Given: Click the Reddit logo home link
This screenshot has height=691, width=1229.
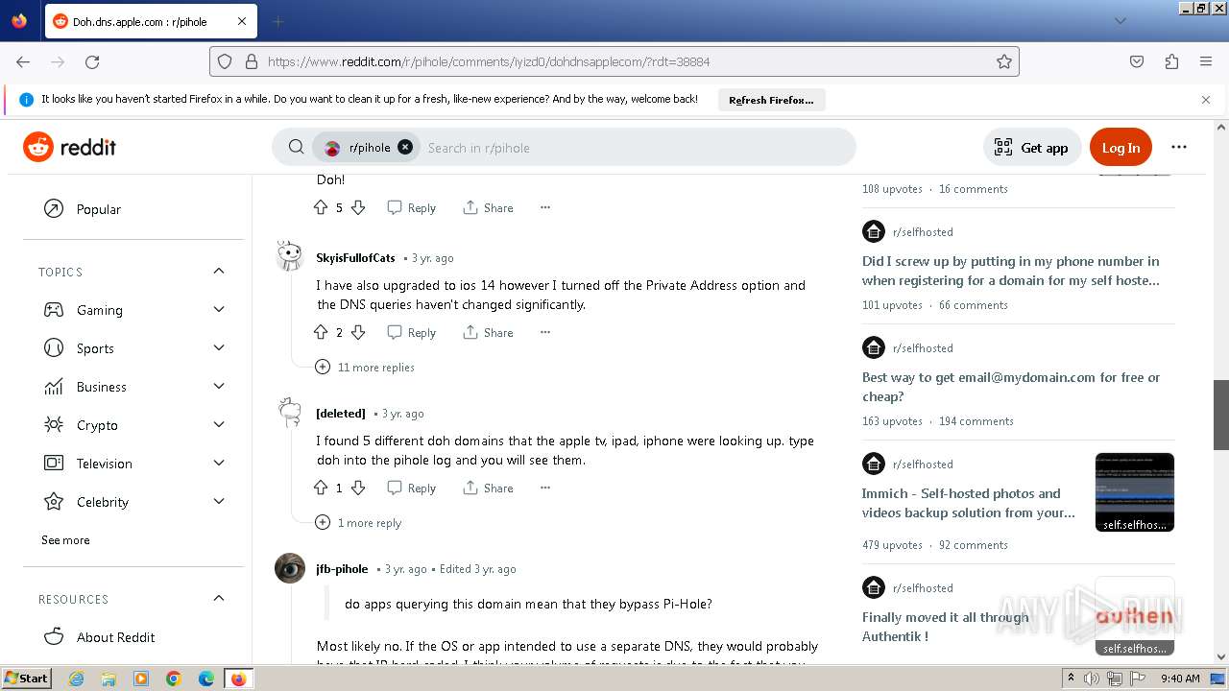Looking at the screenshot, I should (69, 147).
